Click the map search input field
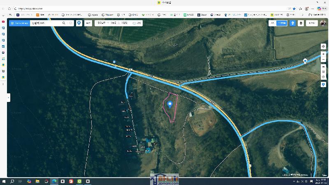The image size is (329, 185). tap(45, 23)
